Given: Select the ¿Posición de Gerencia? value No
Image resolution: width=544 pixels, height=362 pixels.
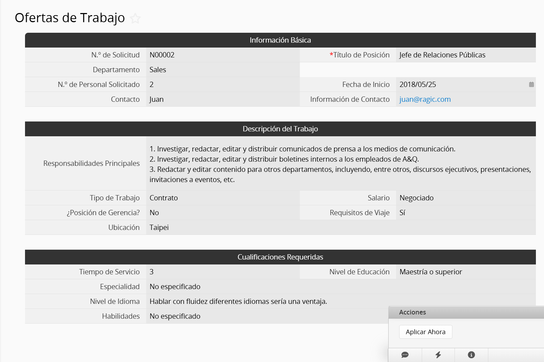Looking at the screenshot, I should coord(154,213).
